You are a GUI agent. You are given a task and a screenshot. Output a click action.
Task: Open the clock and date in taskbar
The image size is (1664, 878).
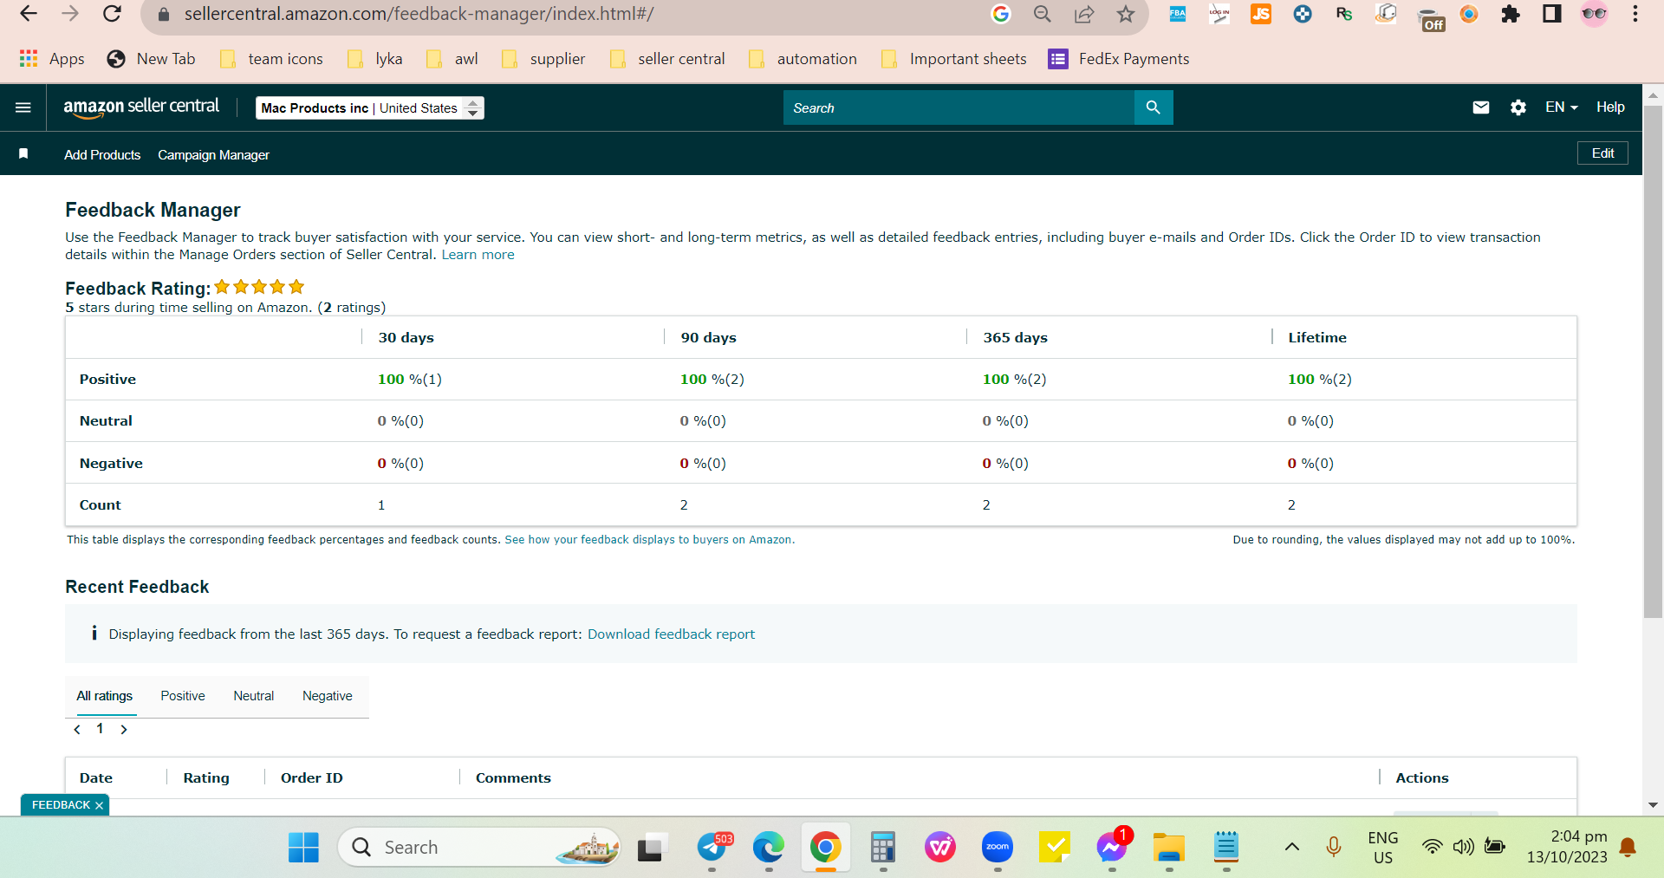[1567, 847]
